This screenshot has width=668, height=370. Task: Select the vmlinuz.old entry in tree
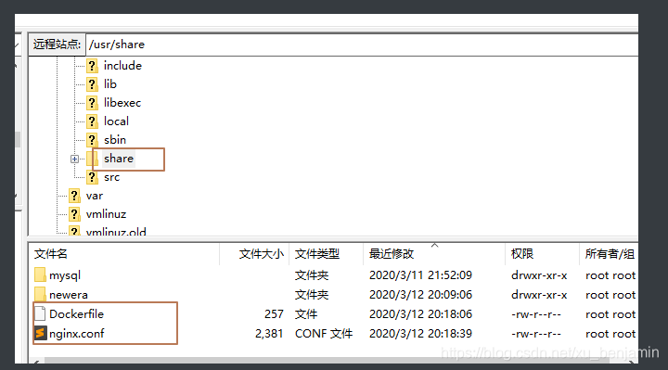(116, 231)
